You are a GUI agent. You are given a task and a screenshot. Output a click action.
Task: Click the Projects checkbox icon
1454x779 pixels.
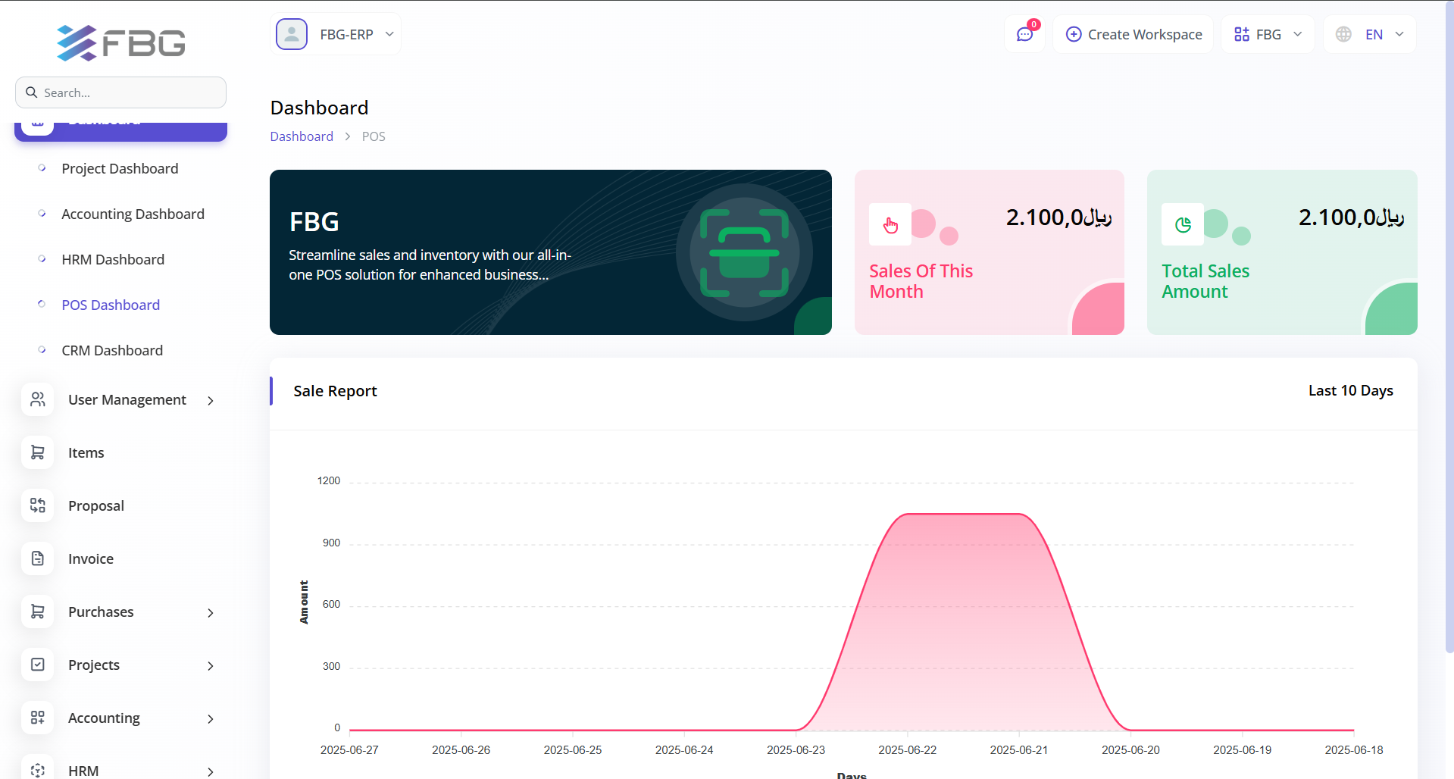click(x=38, y=665)
